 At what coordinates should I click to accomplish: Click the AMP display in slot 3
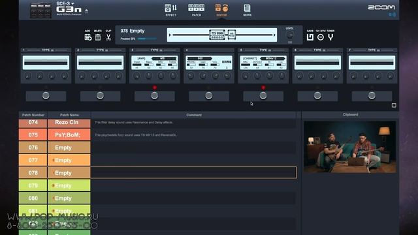pyautogui.click(x=155, y=63)
